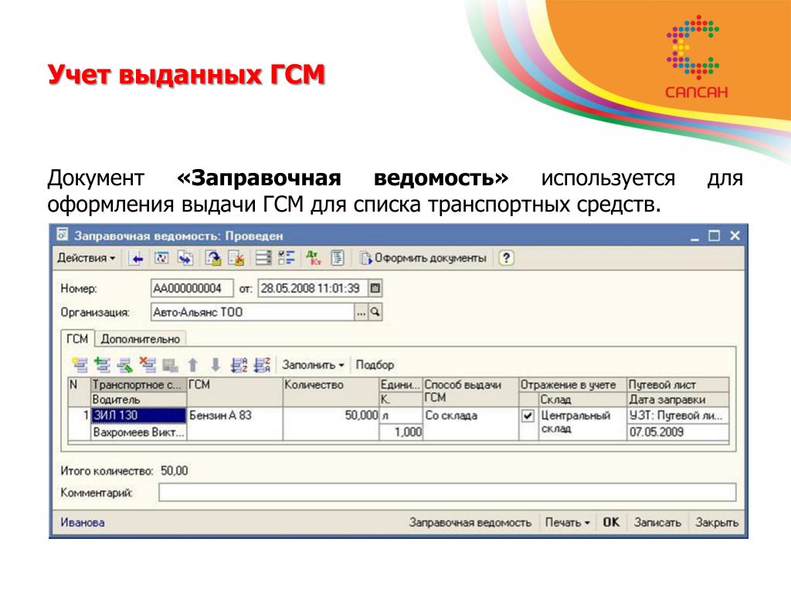Click the help question mark icon

click(x=506, y=258)
